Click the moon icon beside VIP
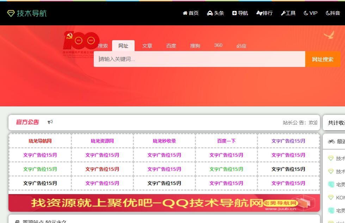Image resolution: width=345 pixels, height=223 pixels. point(306,13)
